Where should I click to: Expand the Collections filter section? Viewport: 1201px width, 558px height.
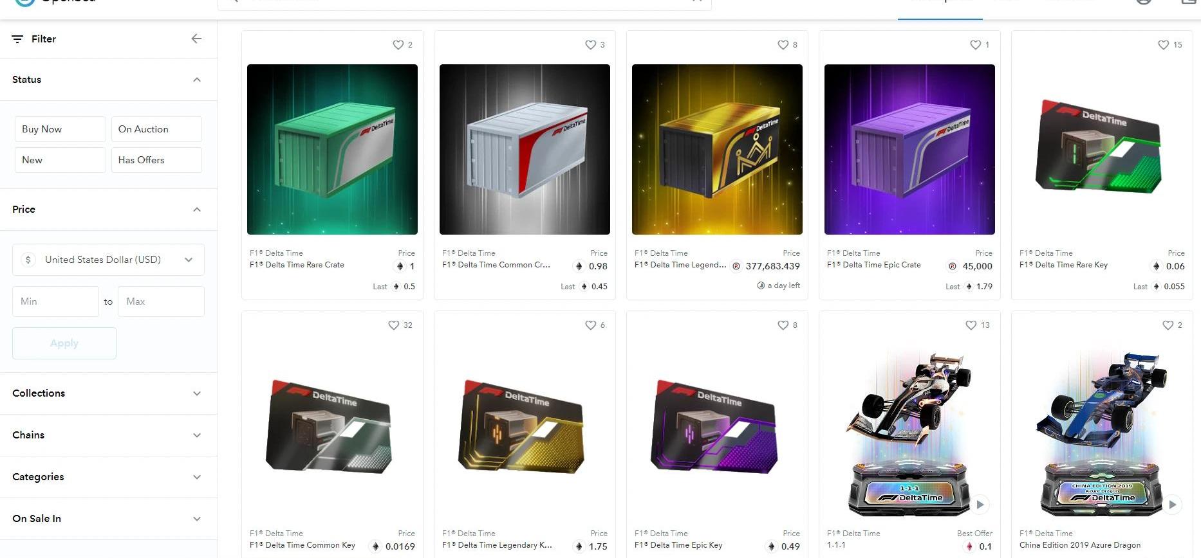point(109,393)
